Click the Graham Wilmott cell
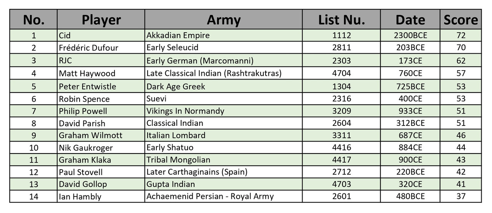 [101, 135]
